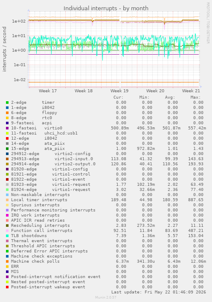212x302 pixels.
Task: Click the purple 10-fasteoi virtio0 legend swatch
Action: point(7,128)
